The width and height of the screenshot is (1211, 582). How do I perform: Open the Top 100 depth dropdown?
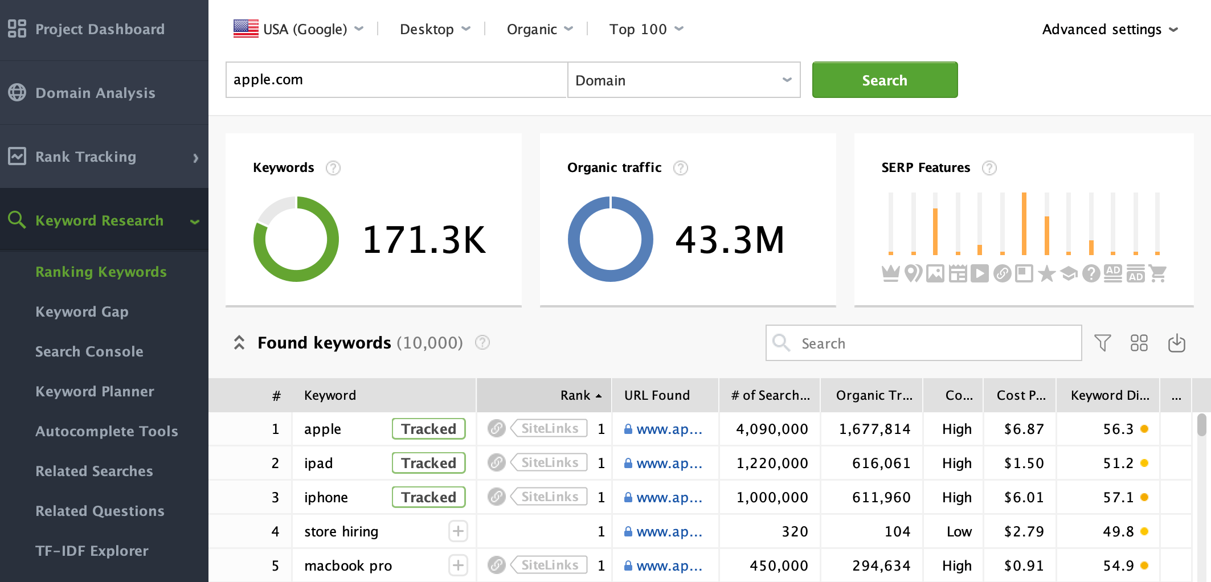pos(647,28)
